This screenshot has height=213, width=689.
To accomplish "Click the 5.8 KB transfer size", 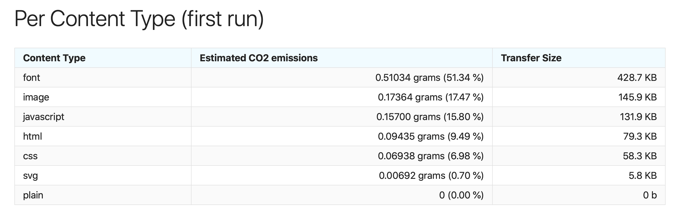I will click(x=642, y=176).
